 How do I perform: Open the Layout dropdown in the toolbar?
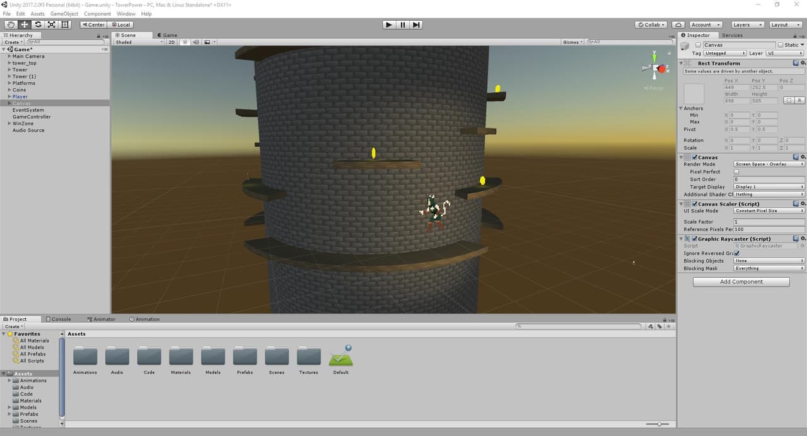click(x=785, y=25)
